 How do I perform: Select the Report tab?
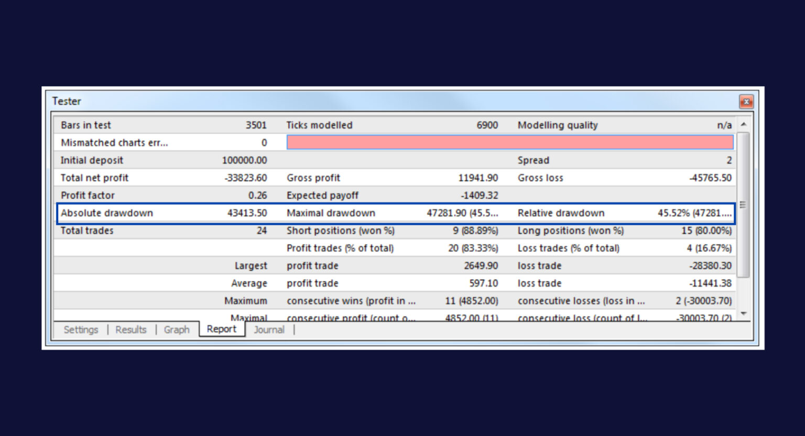coord(222,329)
